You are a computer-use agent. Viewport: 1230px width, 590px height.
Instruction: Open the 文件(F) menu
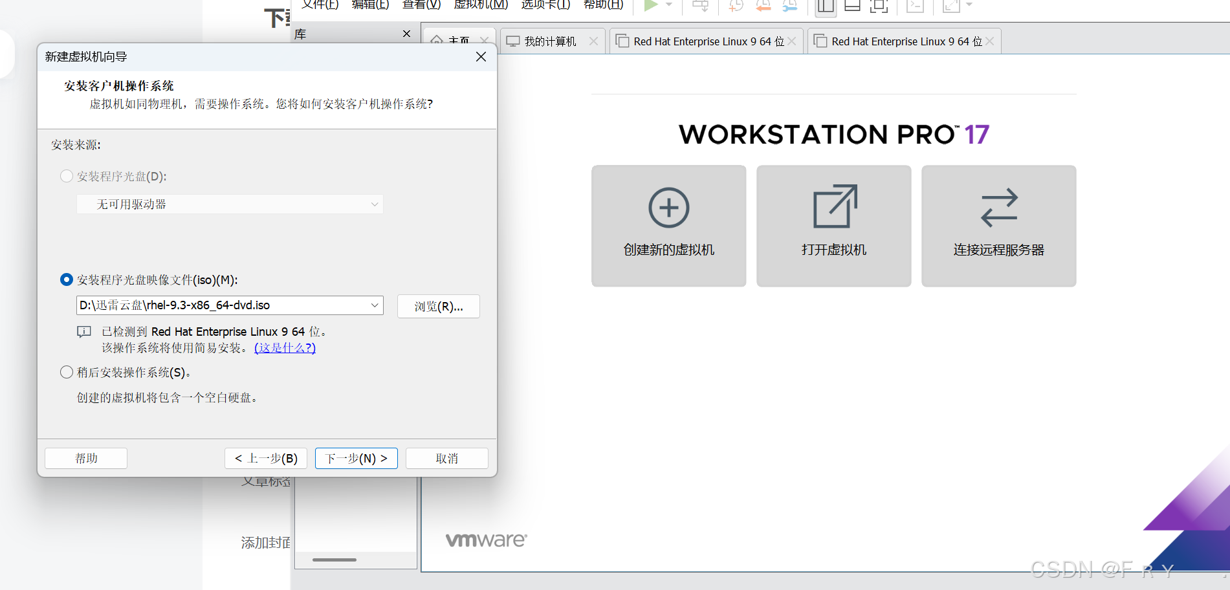[x=320, y=5]
